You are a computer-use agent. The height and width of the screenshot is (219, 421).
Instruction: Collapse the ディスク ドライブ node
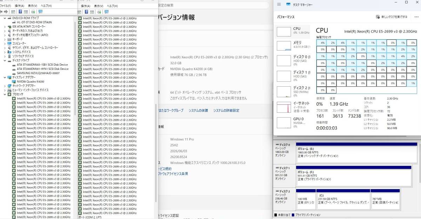click(5, 60)
